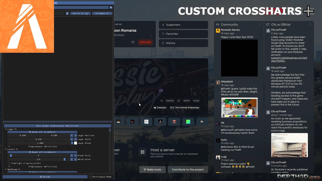Favorite the server with heart icon

click(x=133, y=42)
